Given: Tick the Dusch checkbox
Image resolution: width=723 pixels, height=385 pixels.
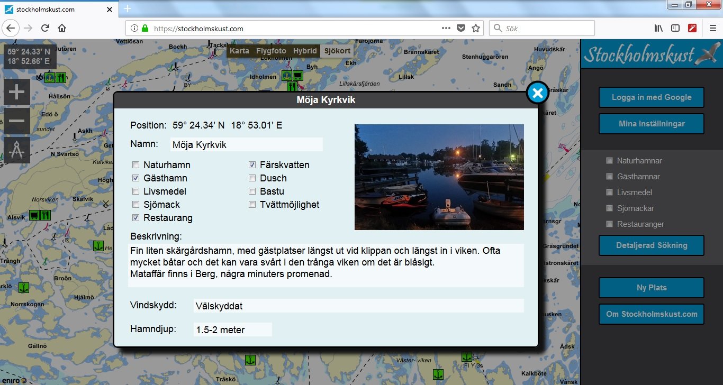Looking at the screenshot, I should pyautogui.click(x=252, y=178).
